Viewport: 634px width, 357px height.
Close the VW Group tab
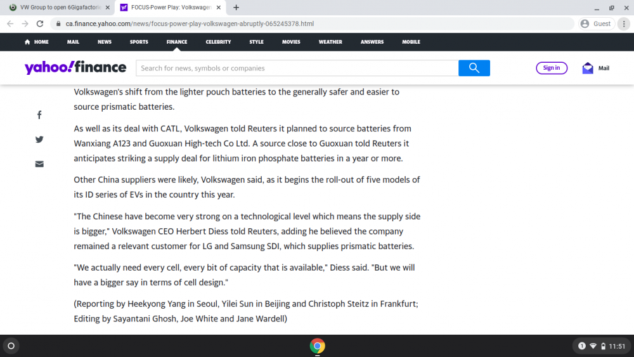(108, 7)
